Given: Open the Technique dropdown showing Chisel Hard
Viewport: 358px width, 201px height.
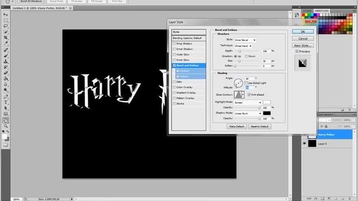Looking at the screenshot, I should (x=243, y=46).
